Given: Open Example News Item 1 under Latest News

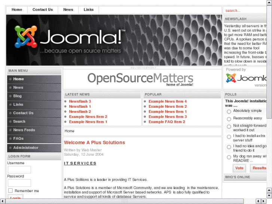Looking at the screenshot, I should pos(88,122).
